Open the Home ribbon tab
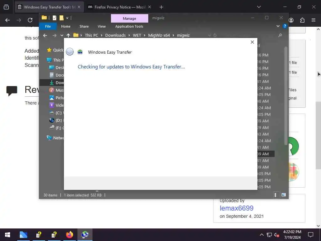Image resolution: width=321 pixels, height=241 pixels. (66, 26)
